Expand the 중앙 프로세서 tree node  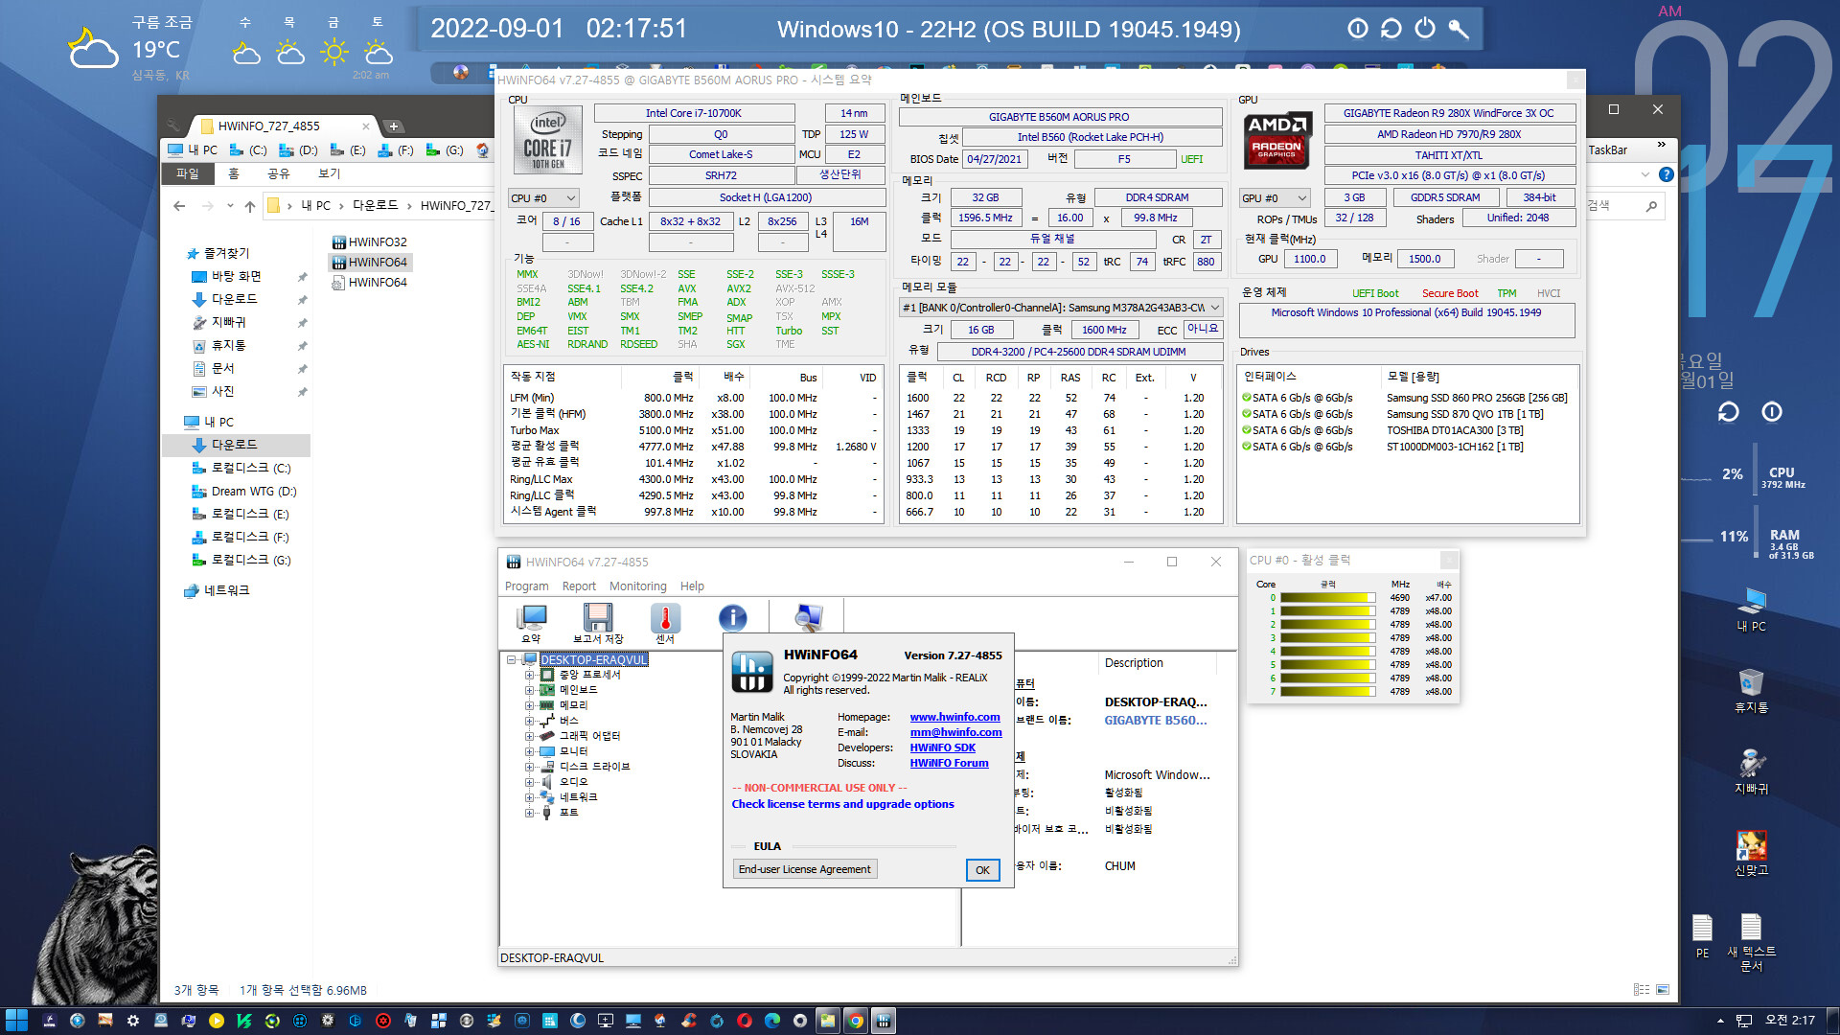[529, 676]
